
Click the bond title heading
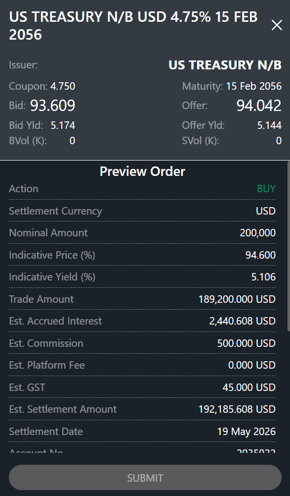[x=133, y=26]
